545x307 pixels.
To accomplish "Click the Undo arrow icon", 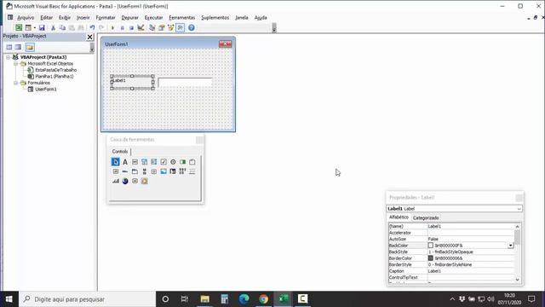I will (x=92, y=27).
